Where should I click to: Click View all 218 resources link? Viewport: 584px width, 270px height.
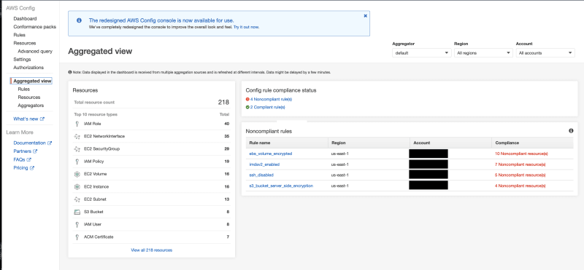coord(152,250)
